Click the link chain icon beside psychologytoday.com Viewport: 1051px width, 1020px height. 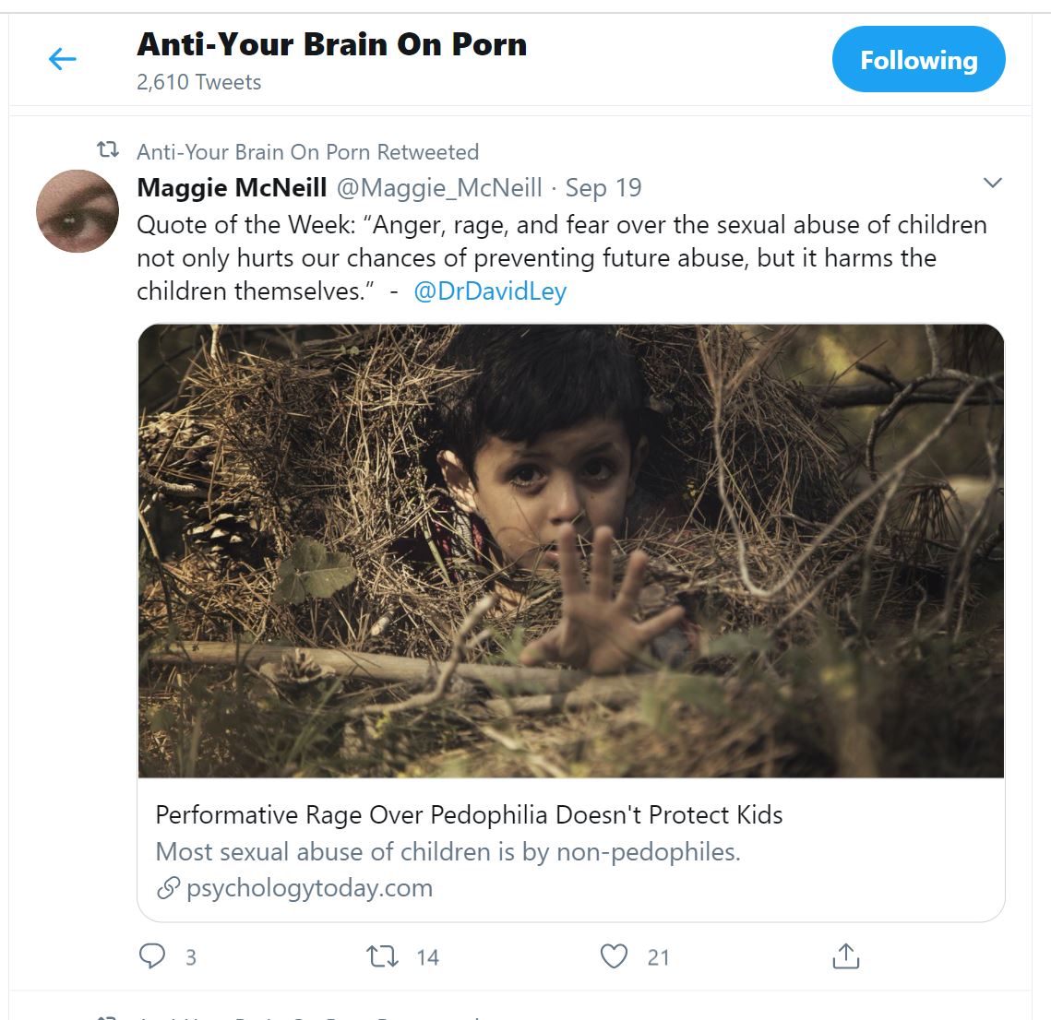click(168, 888)
